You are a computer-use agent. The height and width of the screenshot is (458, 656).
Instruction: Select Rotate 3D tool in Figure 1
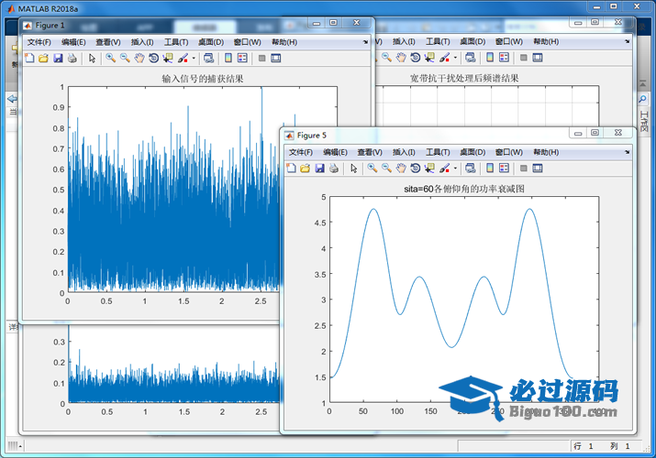click(x=153, y=58)
